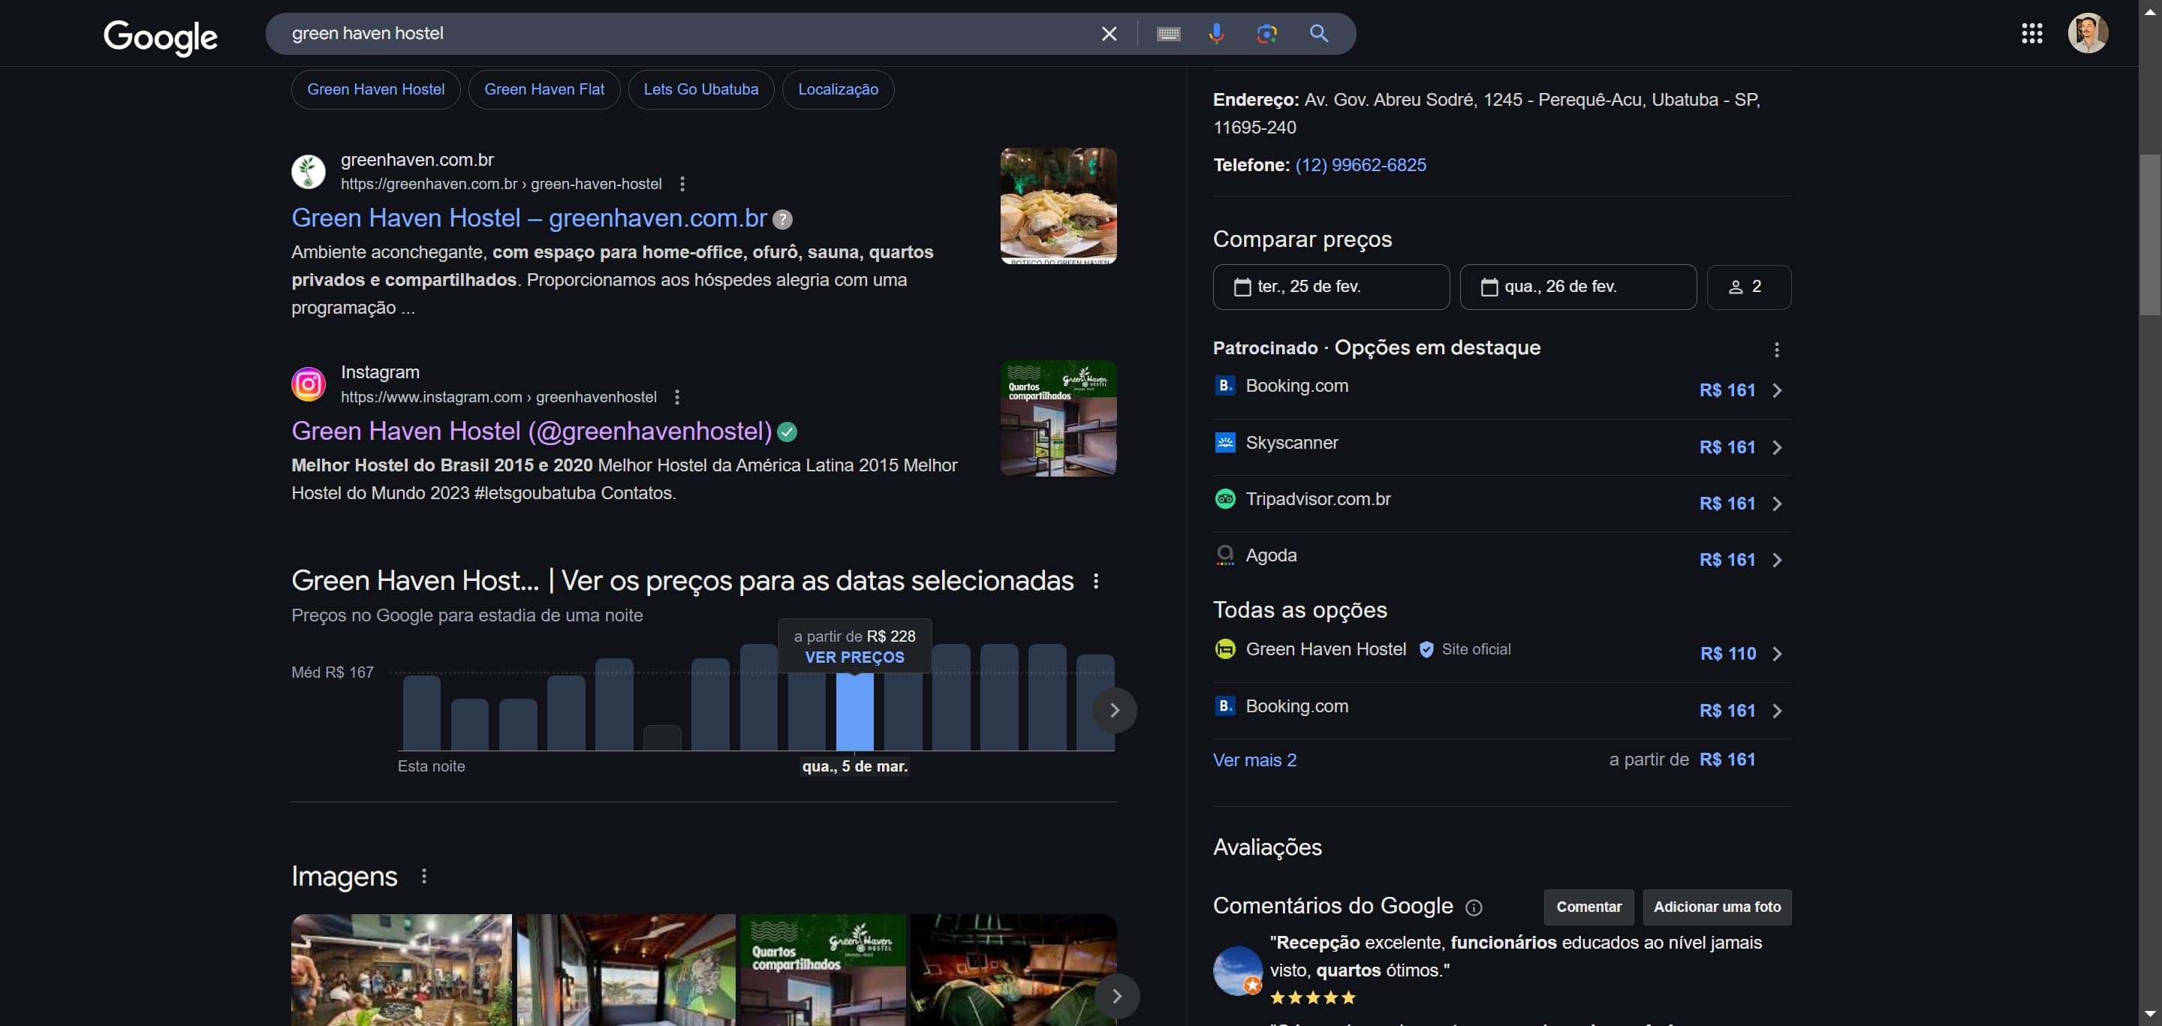Open sponsored options three-dot menu
The width and height of the screenshot is (2162, 1026).
pyautogui.click(x=1777, y=350)
